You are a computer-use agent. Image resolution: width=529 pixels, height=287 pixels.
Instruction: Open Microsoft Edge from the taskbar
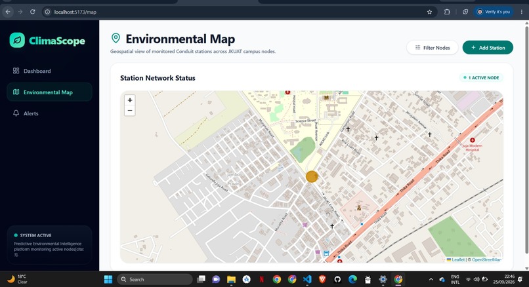tap(352, 279)
